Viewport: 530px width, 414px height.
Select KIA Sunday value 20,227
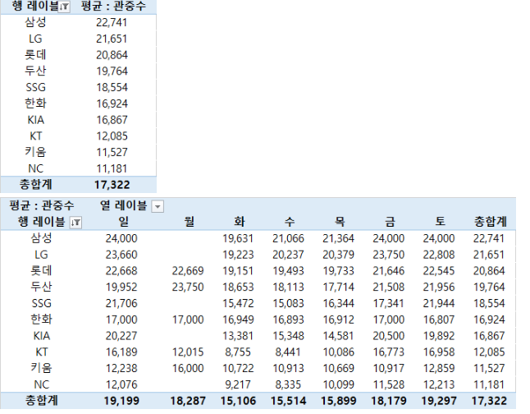(121, 336)
